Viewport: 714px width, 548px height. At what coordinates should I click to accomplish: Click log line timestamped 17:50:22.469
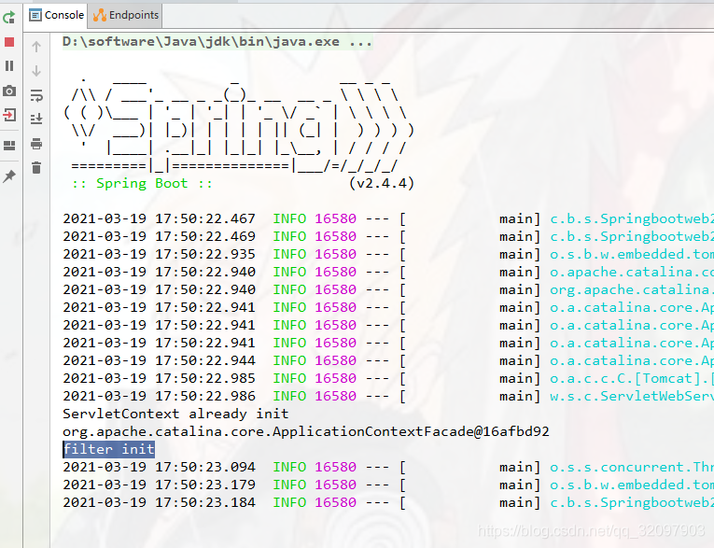click(388, 236)
